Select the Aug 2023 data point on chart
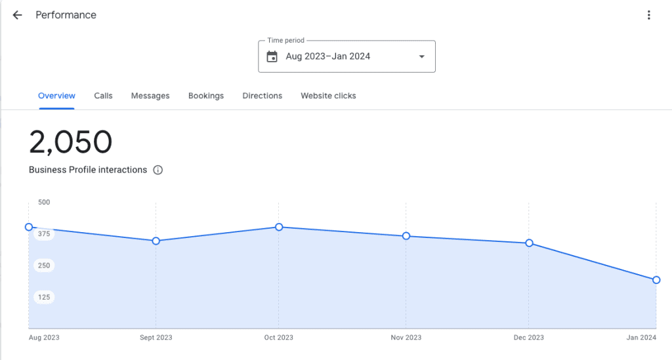 [x=29, y=227]
